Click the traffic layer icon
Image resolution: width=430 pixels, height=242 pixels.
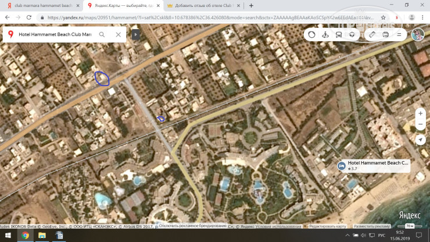[311, 34]
